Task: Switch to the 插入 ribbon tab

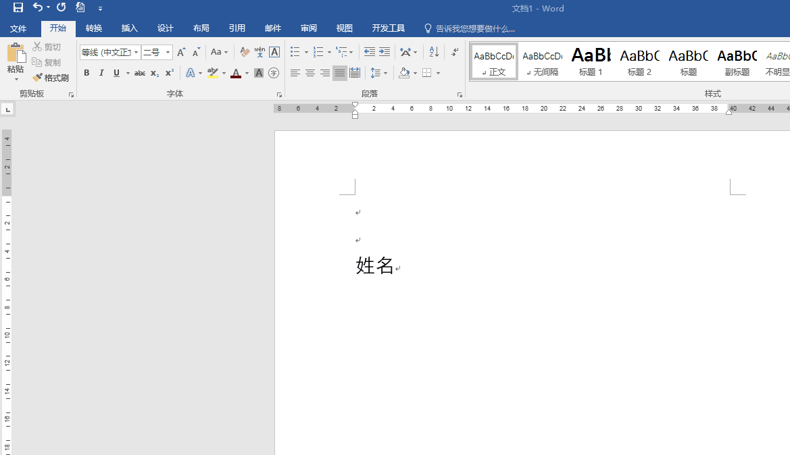Action: (x=129, y=28)
